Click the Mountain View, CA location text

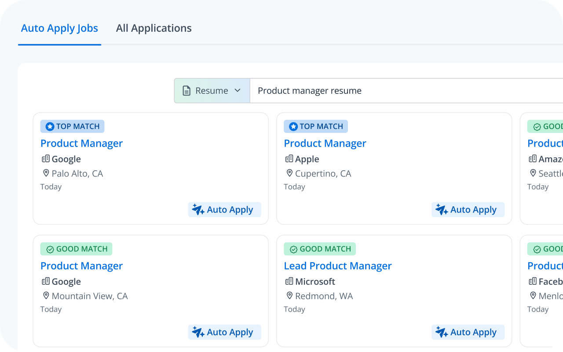pyautogui.click(x=90, y=296)
